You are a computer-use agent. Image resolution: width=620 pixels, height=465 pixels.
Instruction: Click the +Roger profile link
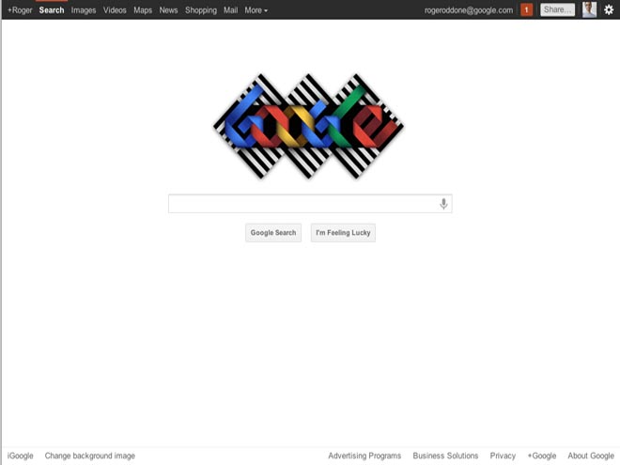tap(20, 10)
